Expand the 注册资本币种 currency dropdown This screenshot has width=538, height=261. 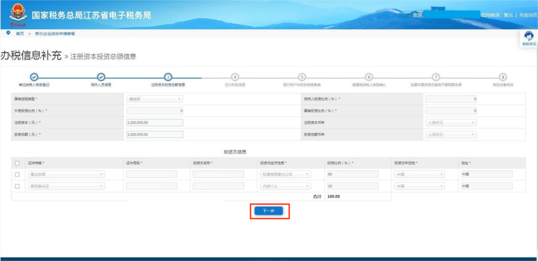tap(451, 123)
